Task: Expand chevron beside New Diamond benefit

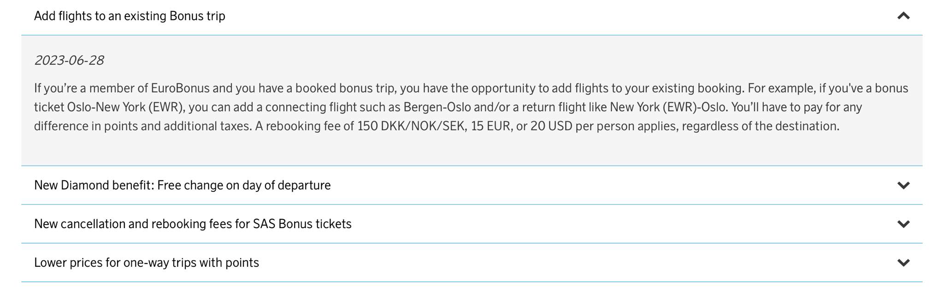Action: coord(903,185)
